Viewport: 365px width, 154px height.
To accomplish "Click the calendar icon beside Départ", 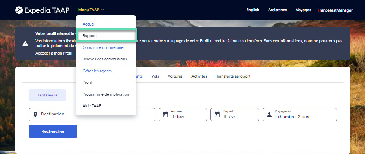I will [x=217, y=115].
